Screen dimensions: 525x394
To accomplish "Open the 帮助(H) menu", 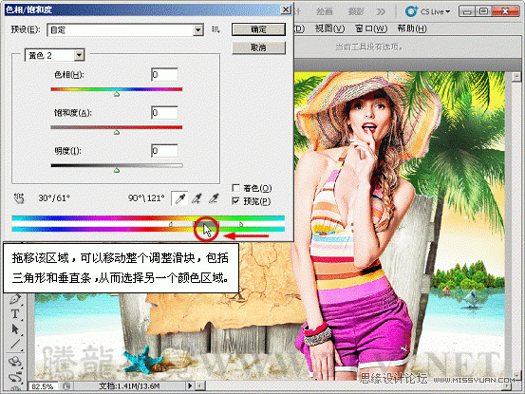I will coord(412,28).
